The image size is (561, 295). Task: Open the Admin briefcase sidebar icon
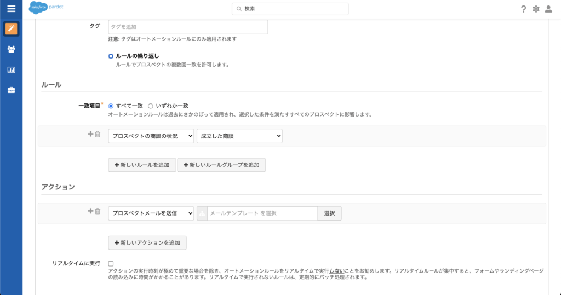click(11, 90)
